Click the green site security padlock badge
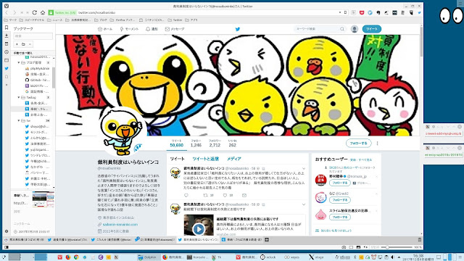This screenshot has width=464, height=261. pyautogui.click(x=51, y=12)
